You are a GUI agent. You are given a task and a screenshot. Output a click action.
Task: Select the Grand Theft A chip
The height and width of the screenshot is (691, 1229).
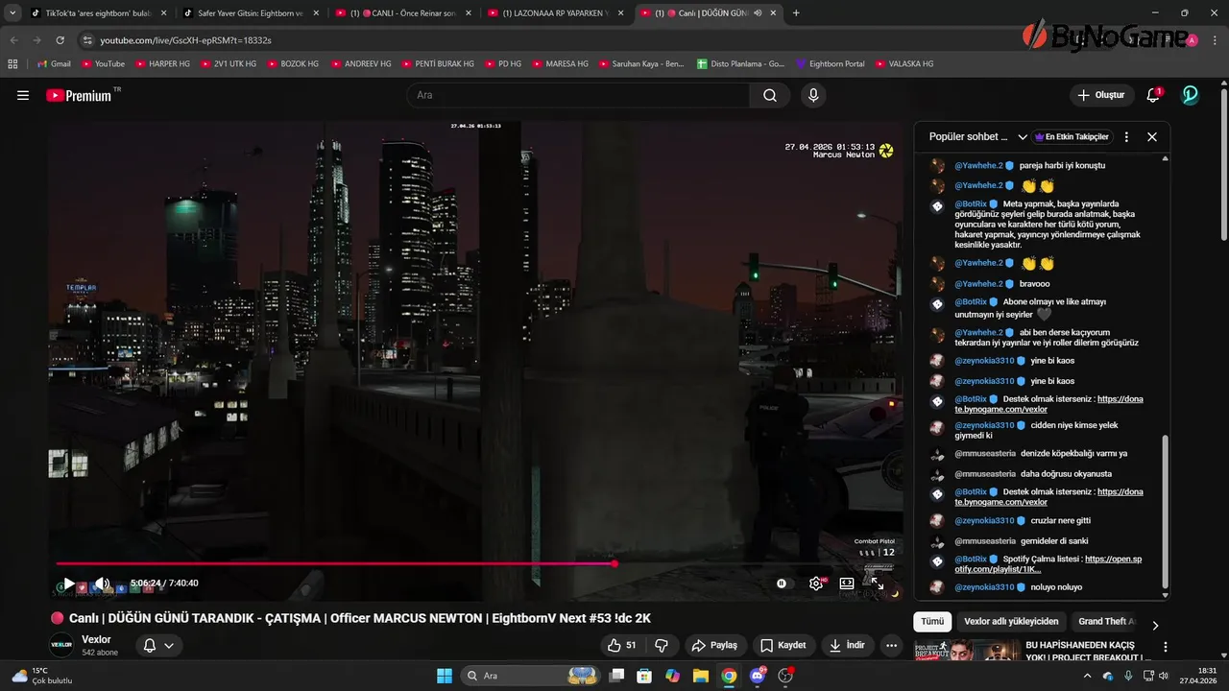1105,621
